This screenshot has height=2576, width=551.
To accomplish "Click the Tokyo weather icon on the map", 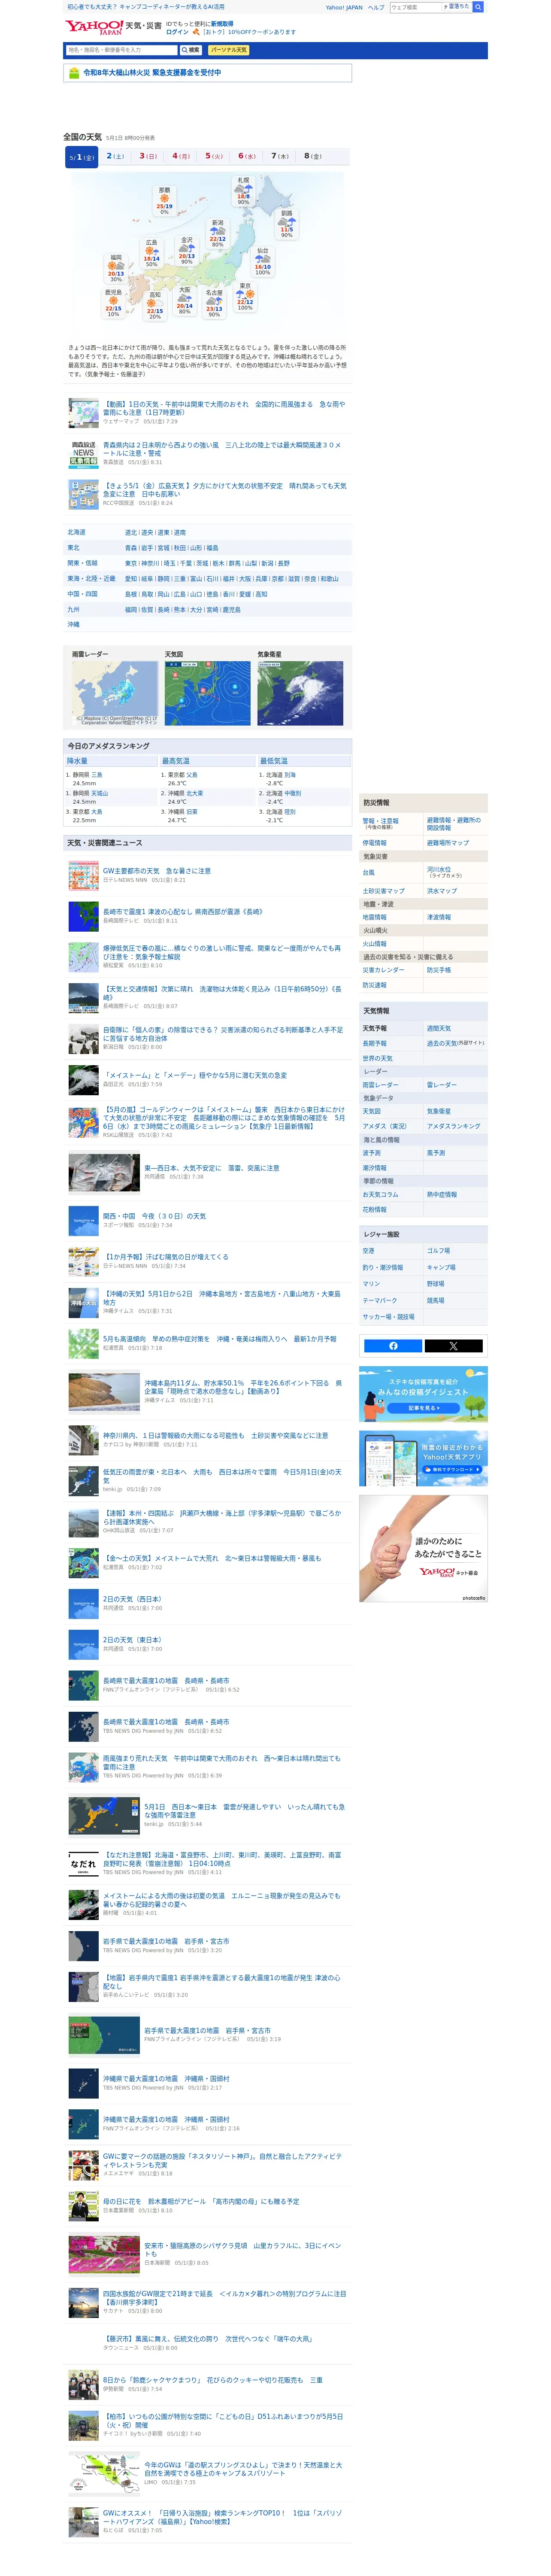I will pos(245,293).
